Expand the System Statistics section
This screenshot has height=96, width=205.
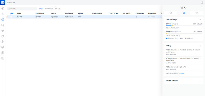(200, 81)
